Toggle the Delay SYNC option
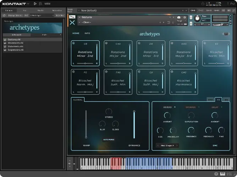Screen dimensions: 237x177 (215, 145)
